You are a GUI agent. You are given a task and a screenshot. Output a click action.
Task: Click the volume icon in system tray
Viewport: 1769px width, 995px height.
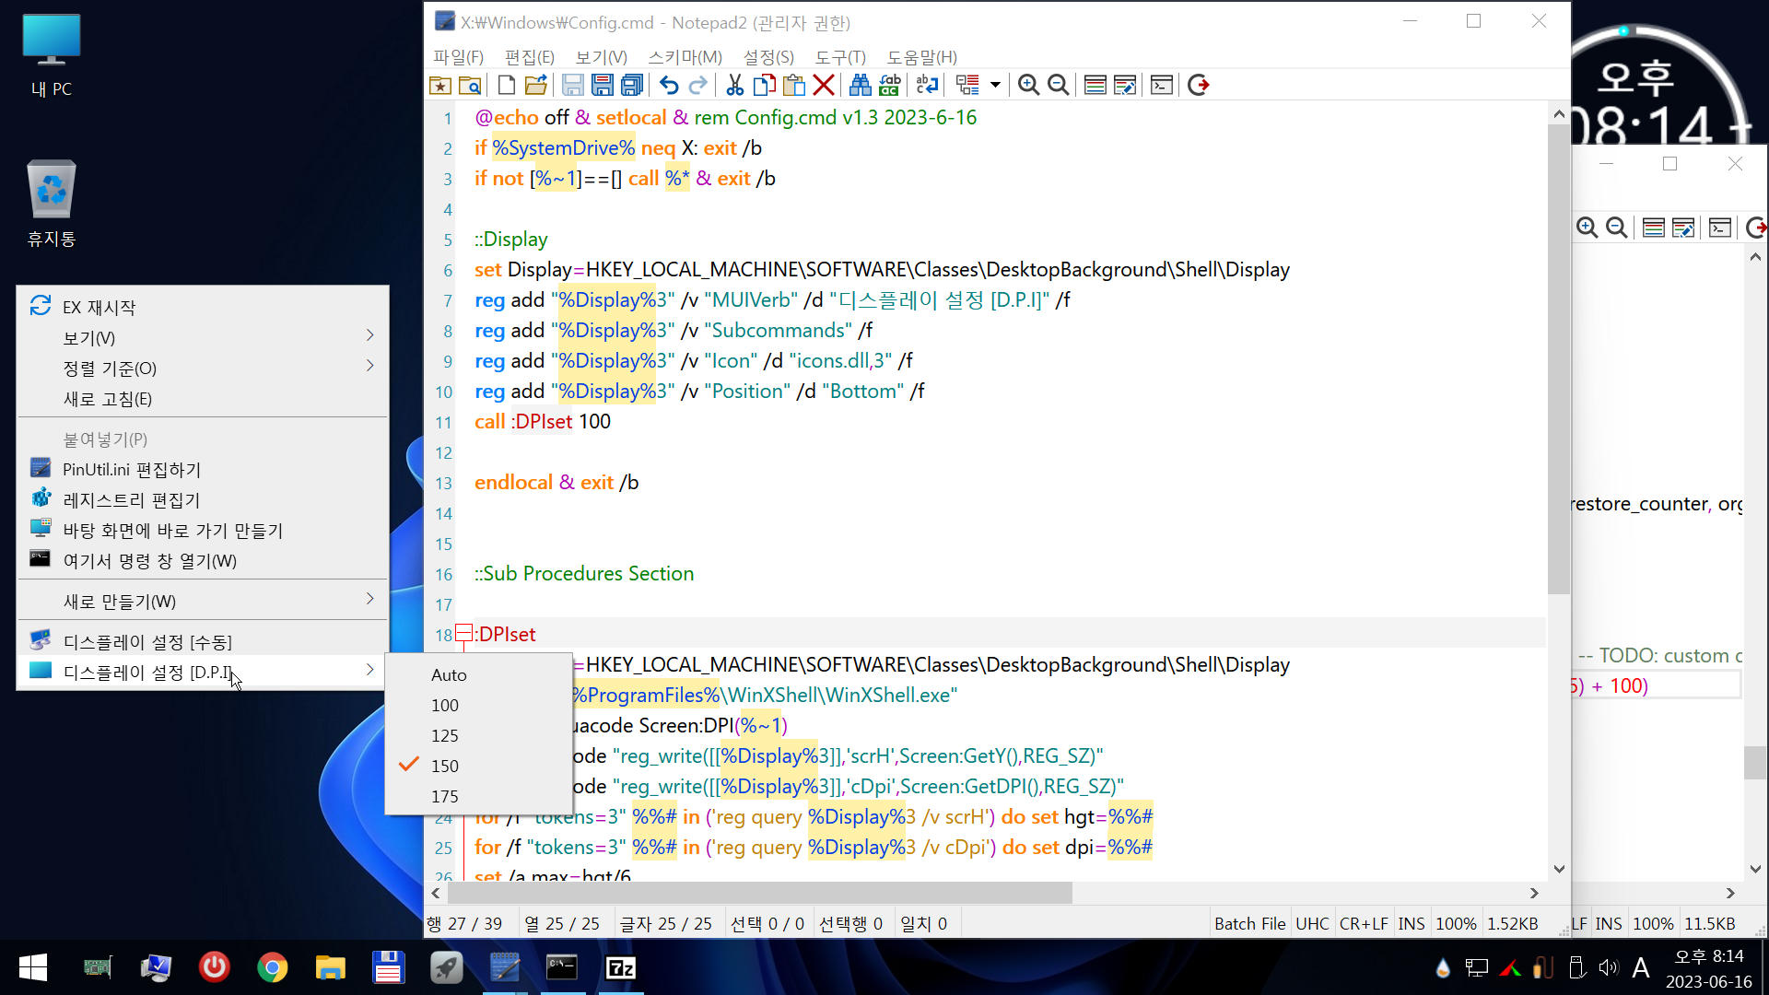pos(1609,967)
